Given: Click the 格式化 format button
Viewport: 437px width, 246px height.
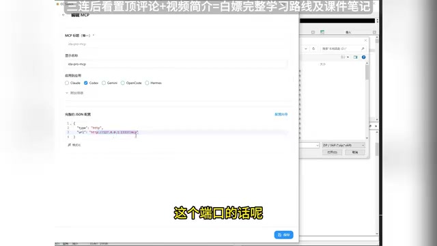Looking at the screenshot, I should (x=74, y=145).
